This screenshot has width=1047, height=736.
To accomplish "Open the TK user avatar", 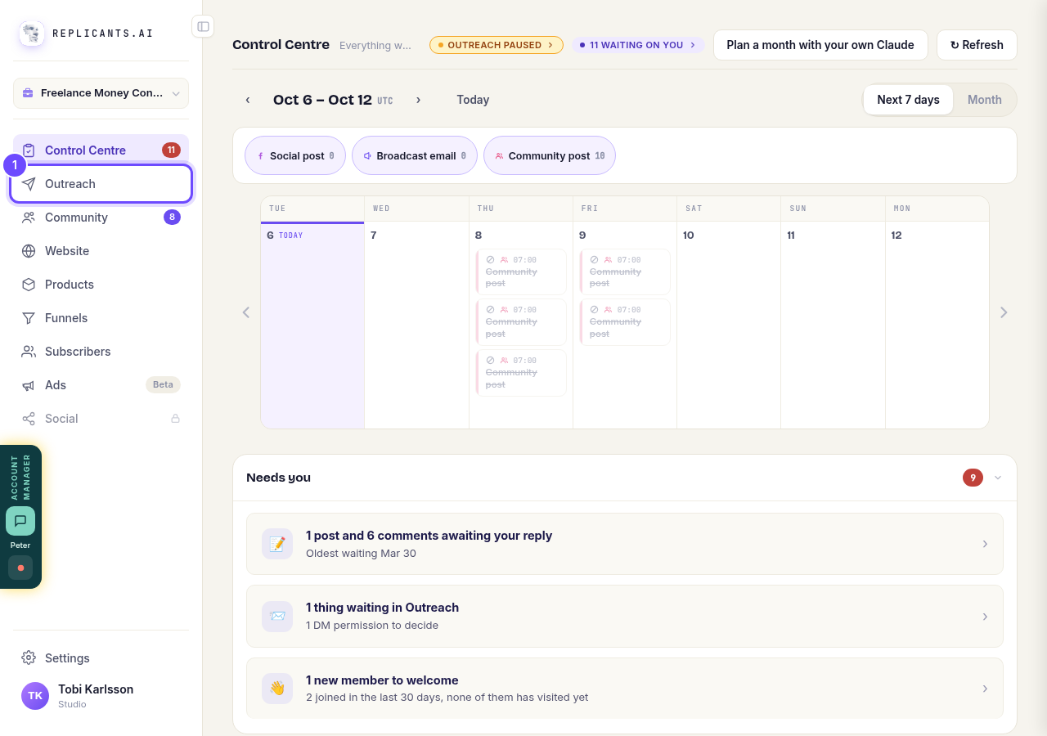I will [35, 696].
